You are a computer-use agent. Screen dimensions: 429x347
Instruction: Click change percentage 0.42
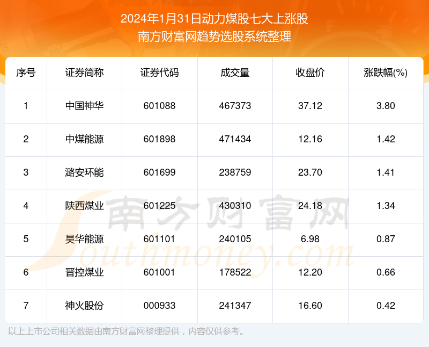click(386, 306)
